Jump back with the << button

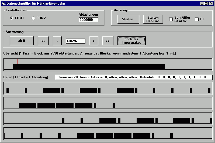(x=43, y=41)
